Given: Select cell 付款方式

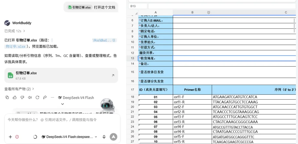Looking at the screenshot, I should pos(156,47).
